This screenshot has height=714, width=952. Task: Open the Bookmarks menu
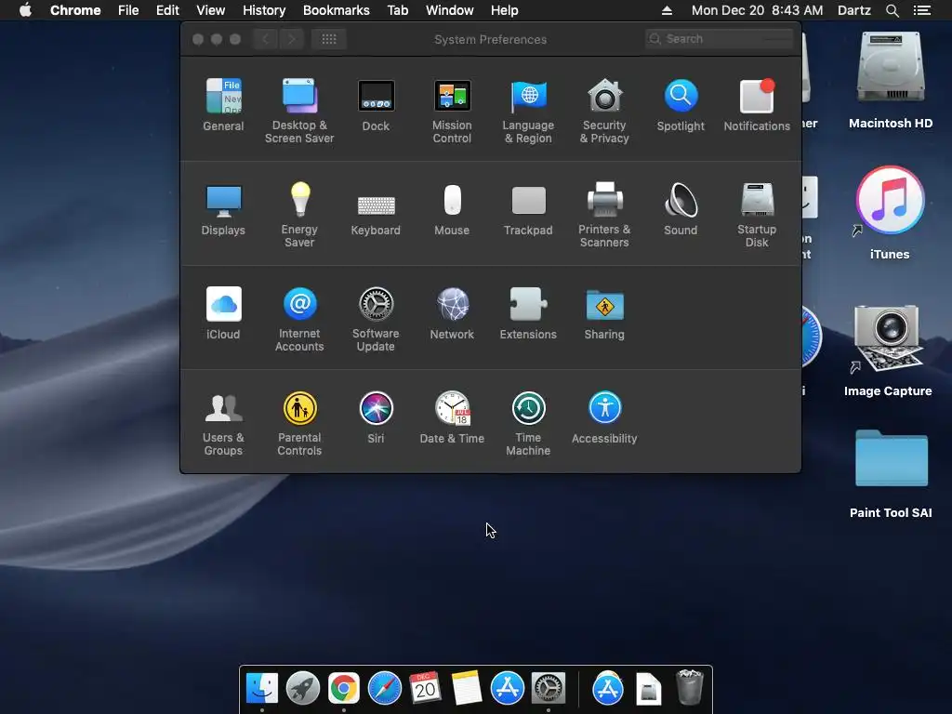(x=337, y=10)
